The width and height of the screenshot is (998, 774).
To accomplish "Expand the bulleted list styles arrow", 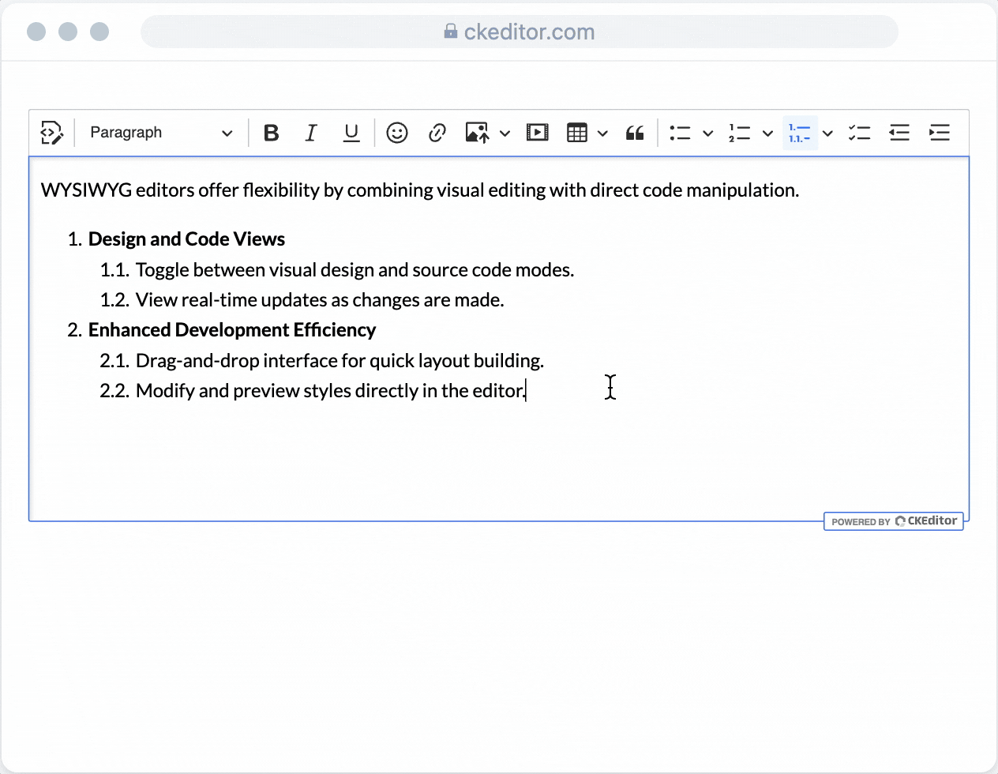I will (x=708, y=133).
